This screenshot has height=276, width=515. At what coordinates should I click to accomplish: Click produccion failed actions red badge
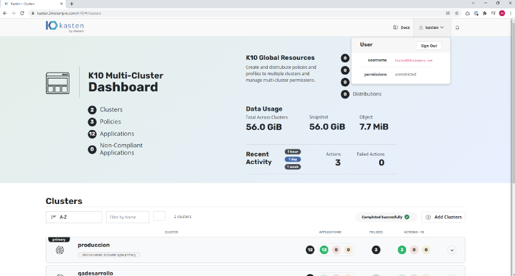click(x=414, y=250)
